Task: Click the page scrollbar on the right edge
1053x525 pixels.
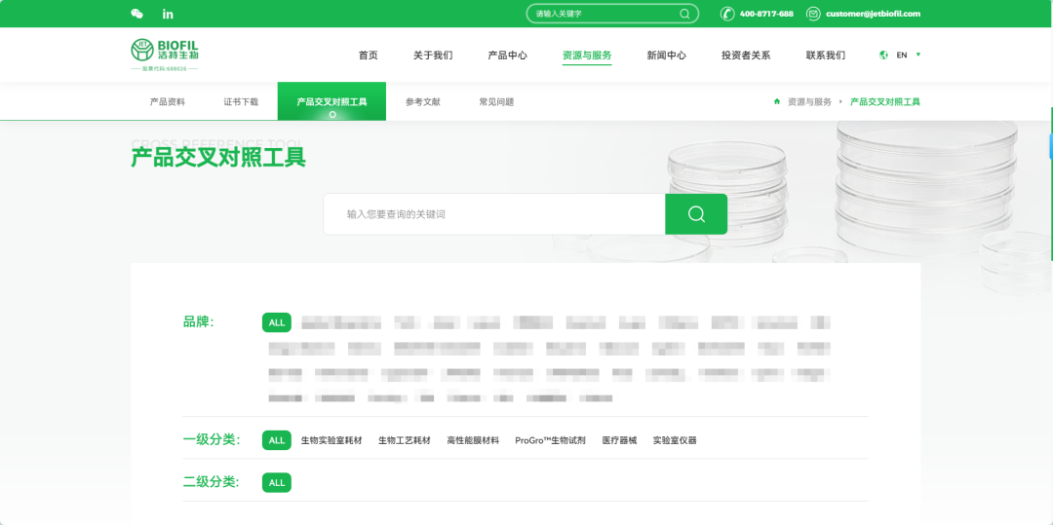Action: coord(1051,184)
